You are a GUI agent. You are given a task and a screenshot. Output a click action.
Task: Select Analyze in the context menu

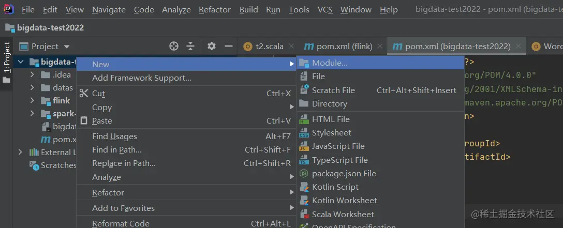[186, 177]
